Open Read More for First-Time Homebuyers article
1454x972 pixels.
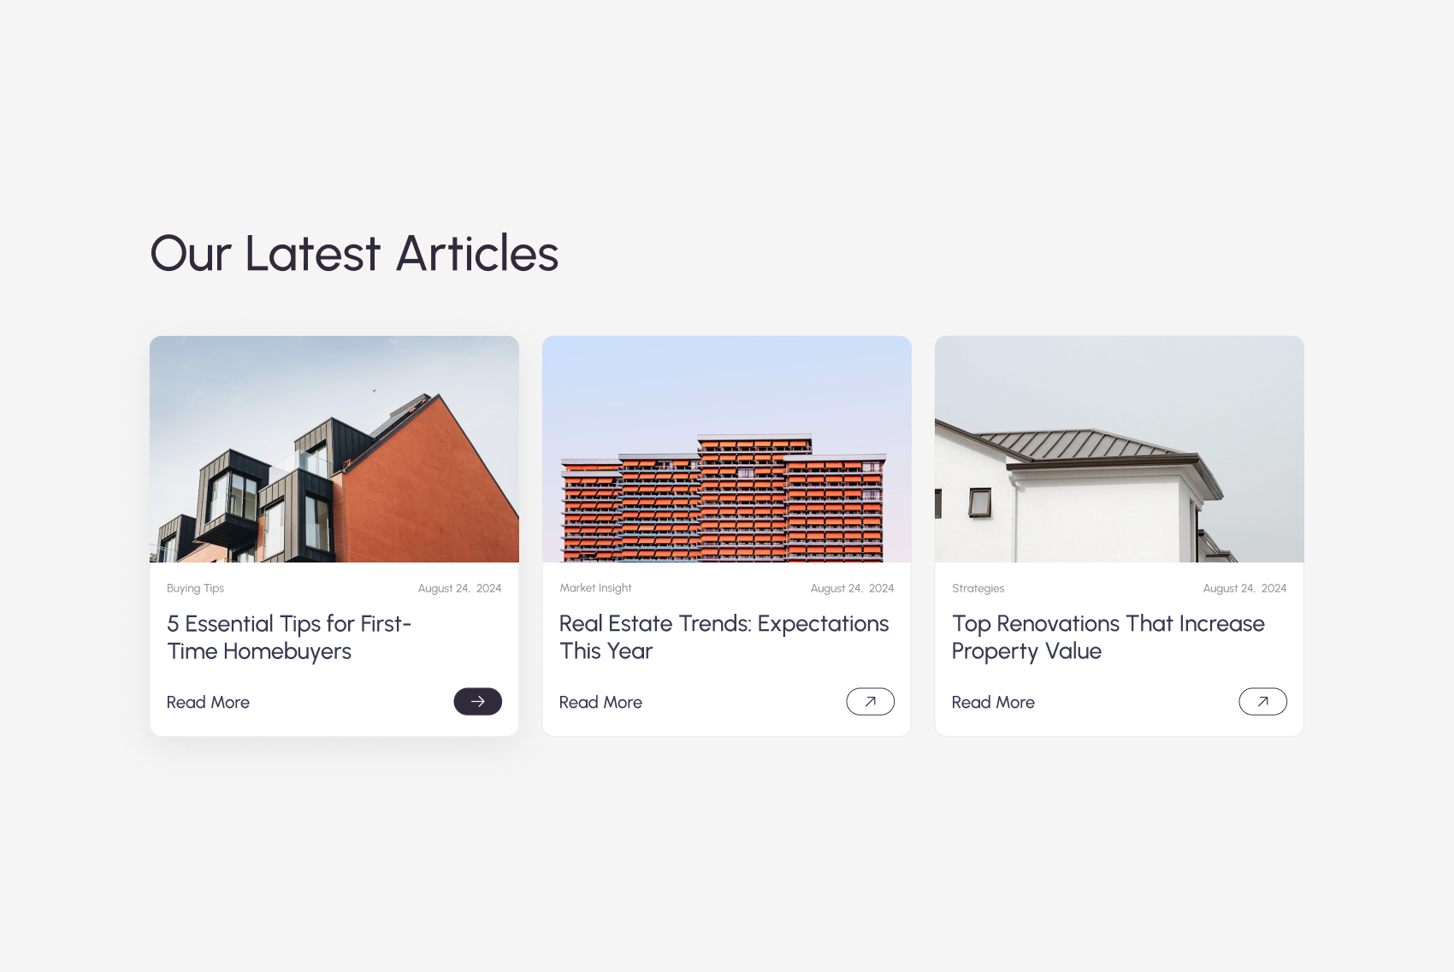(x=208, y=702)
